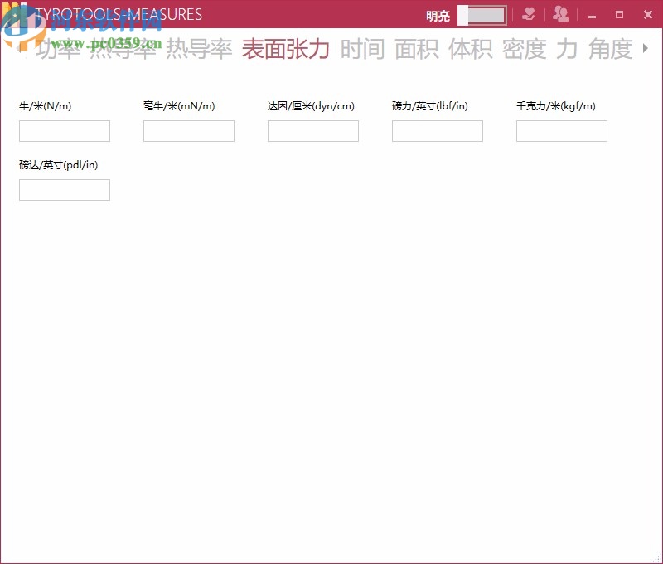Focus the 牛/米(N/m) input field
Image resolution: width=663 pixels, height=564 pixels.
point(65,131)
